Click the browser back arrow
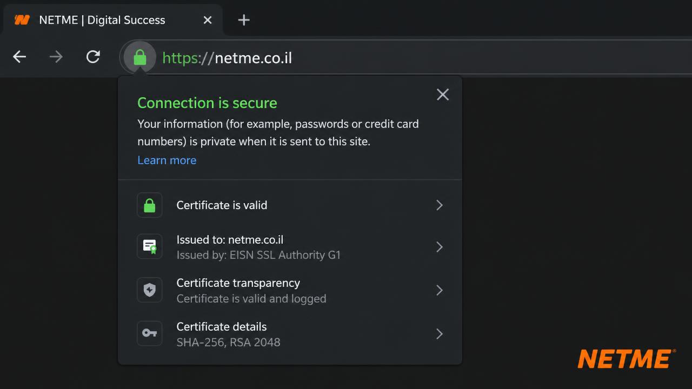 tap(19, 57)
